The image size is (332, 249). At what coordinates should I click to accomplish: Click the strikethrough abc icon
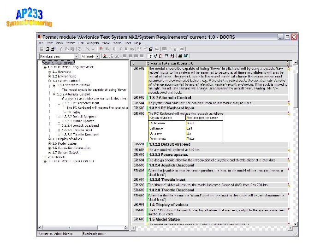coord(132,49)
